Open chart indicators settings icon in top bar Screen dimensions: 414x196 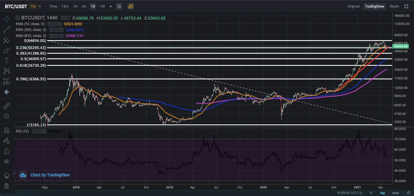coord(119,6)
